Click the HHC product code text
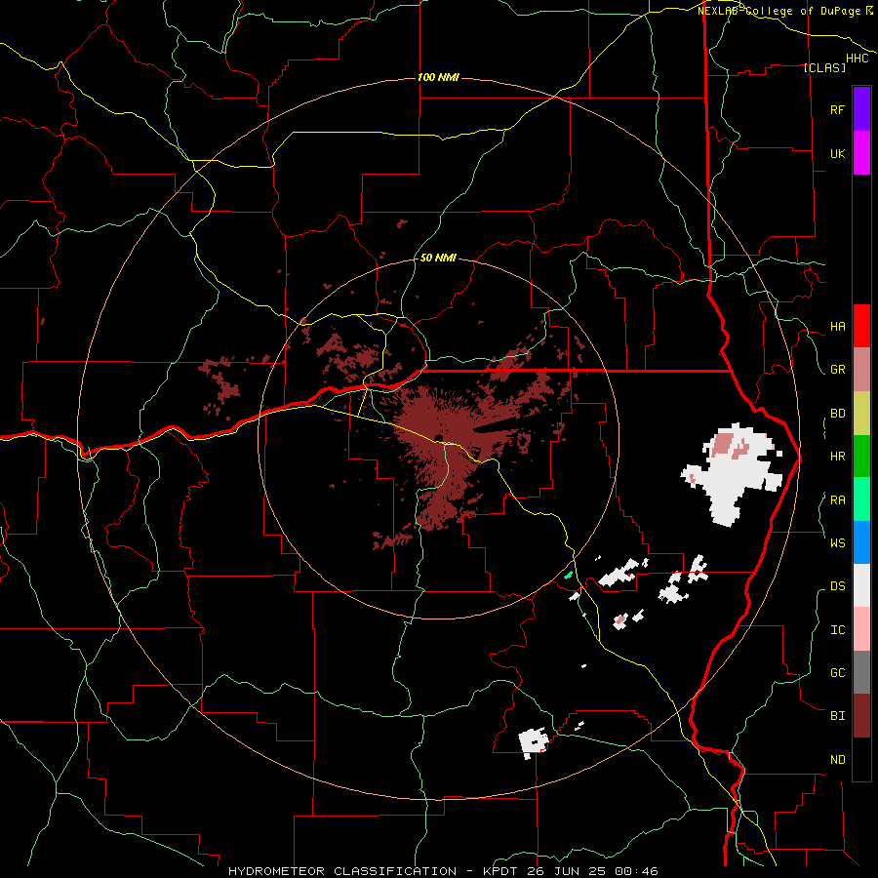Screen dimensions: 878x878 click(x=857, y=59)
